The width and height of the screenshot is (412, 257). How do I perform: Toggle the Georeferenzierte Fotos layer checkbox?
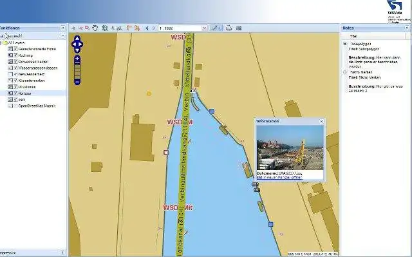point(15,49)
